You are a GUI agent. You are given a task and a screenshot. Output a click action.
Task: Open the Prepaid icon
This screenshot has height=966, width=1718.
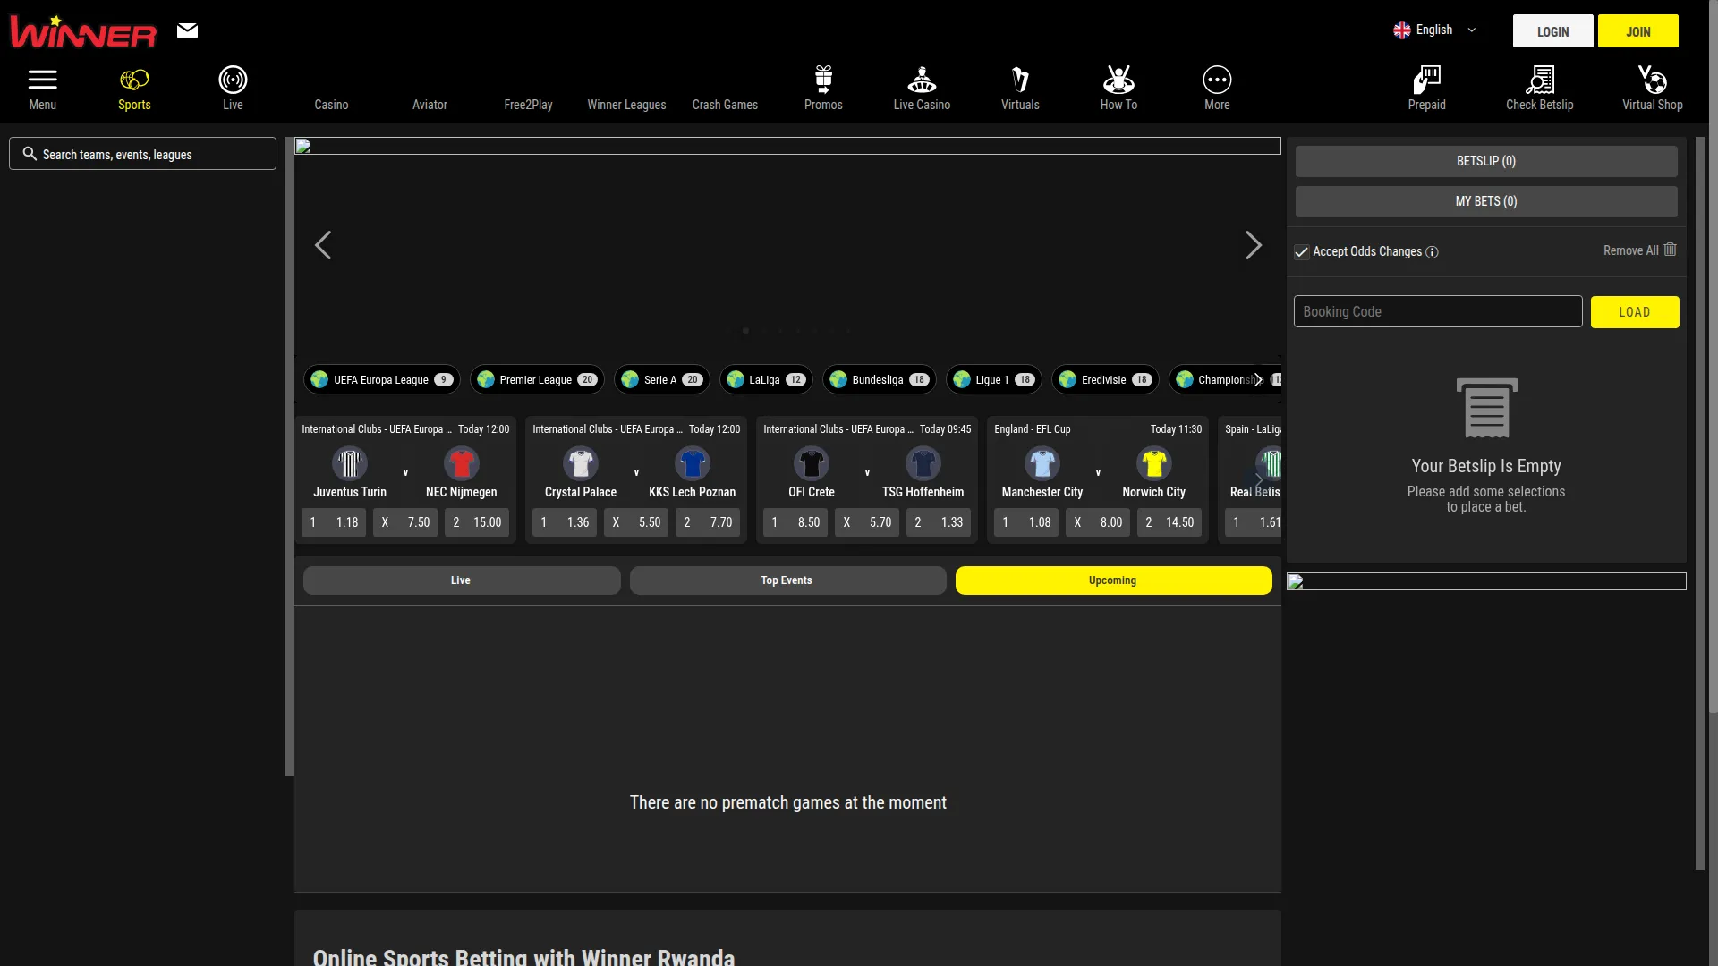[x=1426, y=80]
